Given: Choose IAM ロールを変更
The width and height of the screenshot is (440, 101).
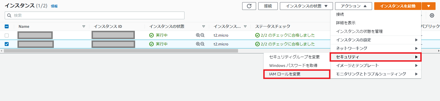Looking at the screenshot, I should (x=297, y=74).
